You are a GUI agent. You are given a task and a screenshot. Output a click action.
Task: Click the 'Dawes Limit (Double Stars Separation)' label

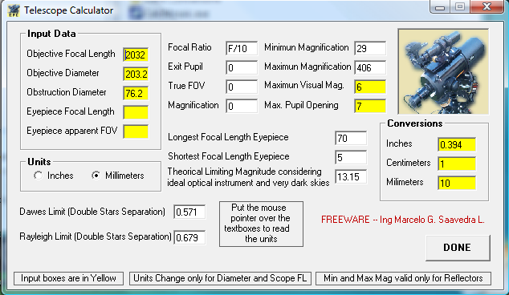point(92,212)
